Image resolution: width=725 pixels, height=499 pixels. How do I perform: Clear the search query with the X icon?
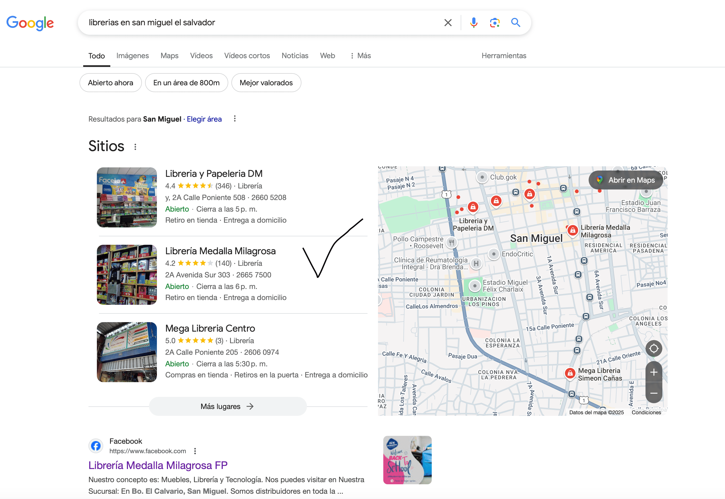pos(448,23)
